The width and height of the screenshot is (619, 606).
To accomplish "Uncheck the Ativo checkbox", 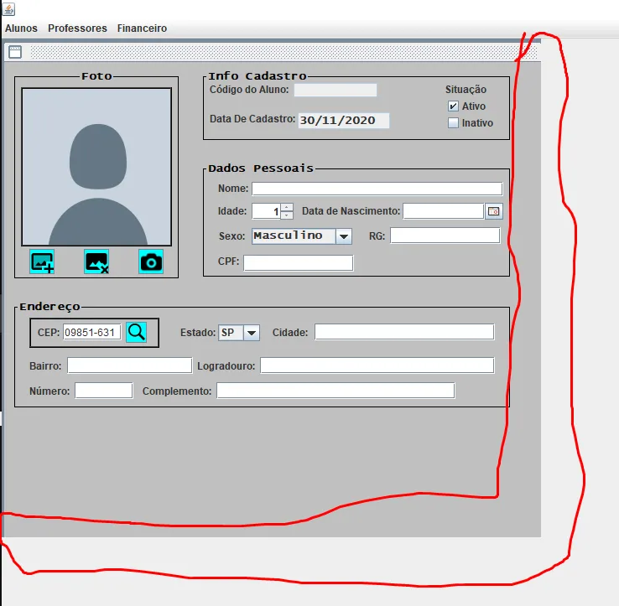I will [x=453, y=106].
